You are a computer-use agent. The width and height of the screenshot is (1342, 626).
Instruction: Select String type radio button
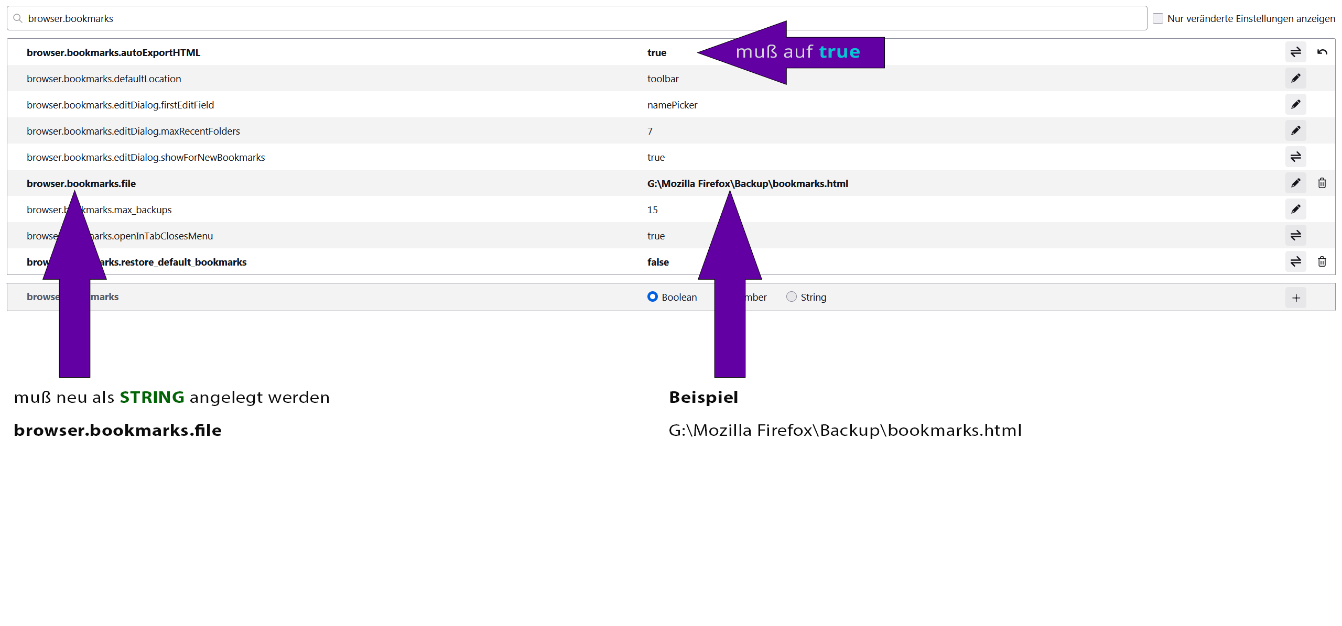(x=791, y=297)
